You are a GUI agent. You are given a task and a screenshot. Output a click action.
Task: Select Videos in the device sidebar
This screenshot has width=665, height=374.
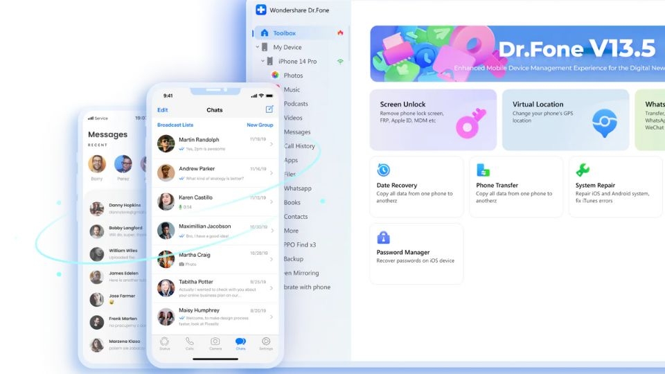(293, 118)
